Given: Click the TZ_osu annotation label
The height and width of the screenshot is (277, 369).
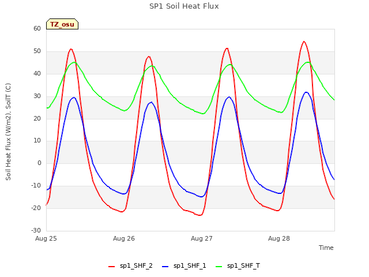Looking at the screenshot, I should (x=62, y=24).
